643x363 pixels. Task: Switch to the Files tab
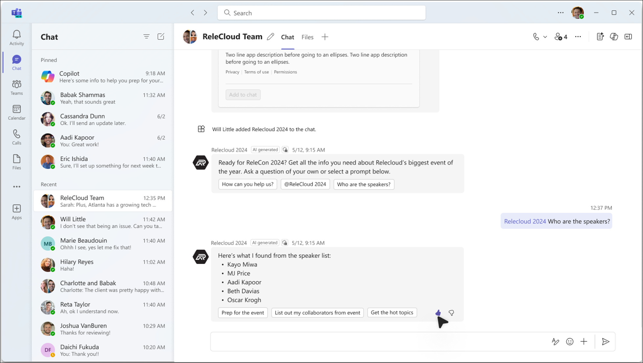tap(307, 37)
